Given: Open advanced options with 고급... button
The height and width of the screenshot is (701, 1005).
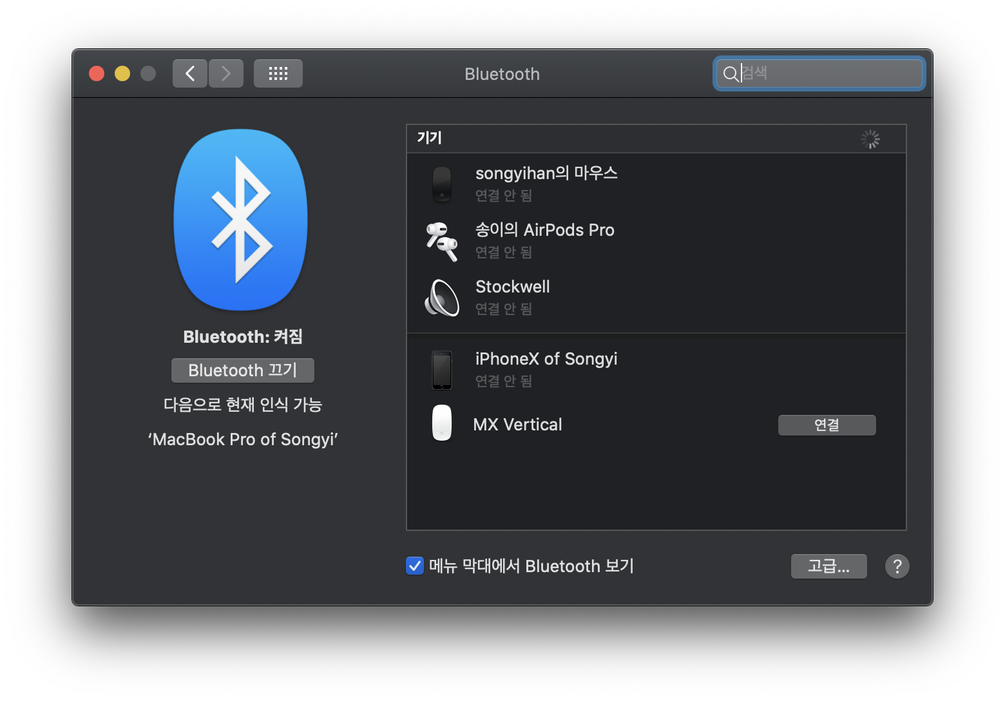Looking at the screenshot, I should 829,566.
